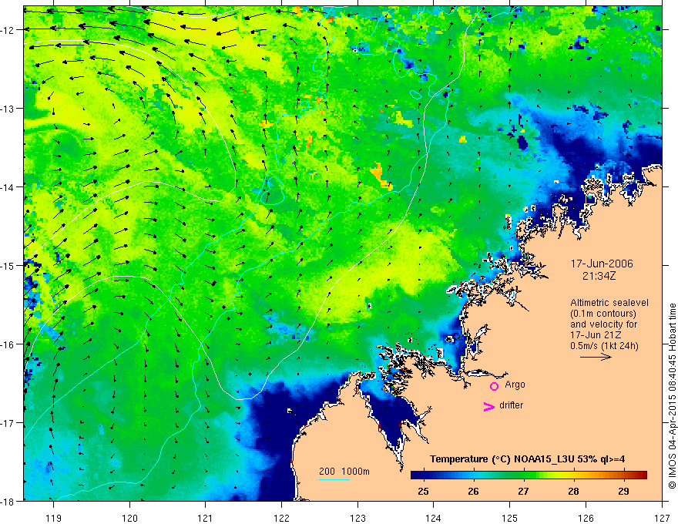The image size is (678, 524).
Task: Click the 0.5m/s velocity scale arrow
Action: [596, 357]
